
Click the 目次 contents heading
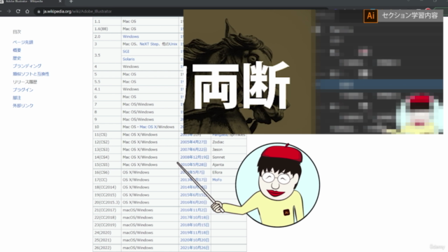click(x=17, y=31)
